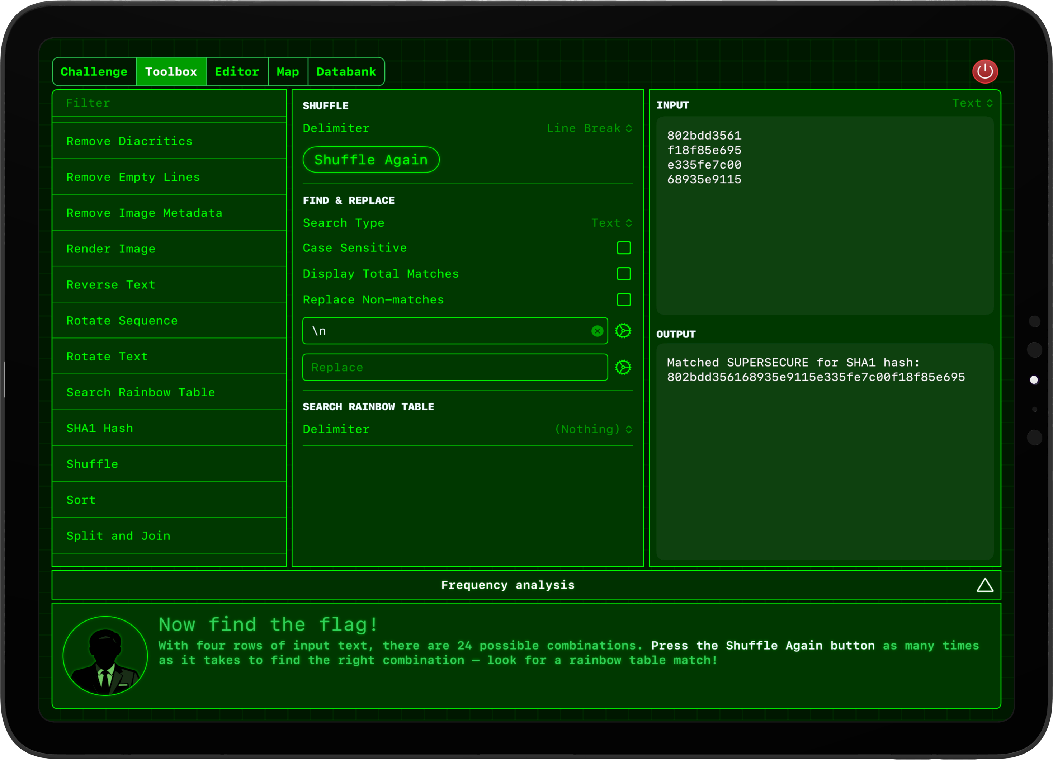Click gear icon beside Replace field
The image size is (1053, 760).
coord(623,367)
